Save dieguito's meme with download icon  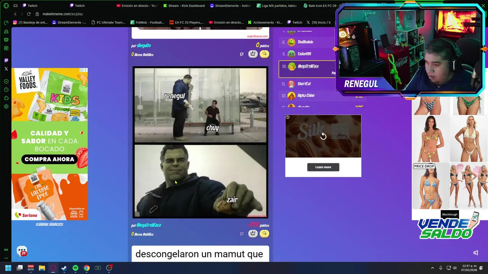coord(253,54)
